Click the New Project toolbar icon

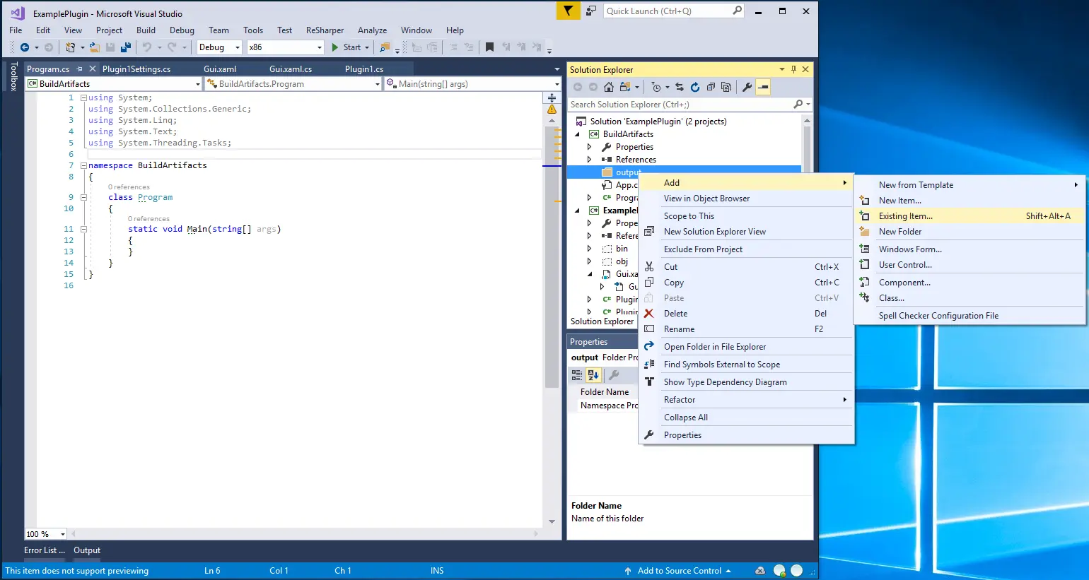[x=70, y=47]
